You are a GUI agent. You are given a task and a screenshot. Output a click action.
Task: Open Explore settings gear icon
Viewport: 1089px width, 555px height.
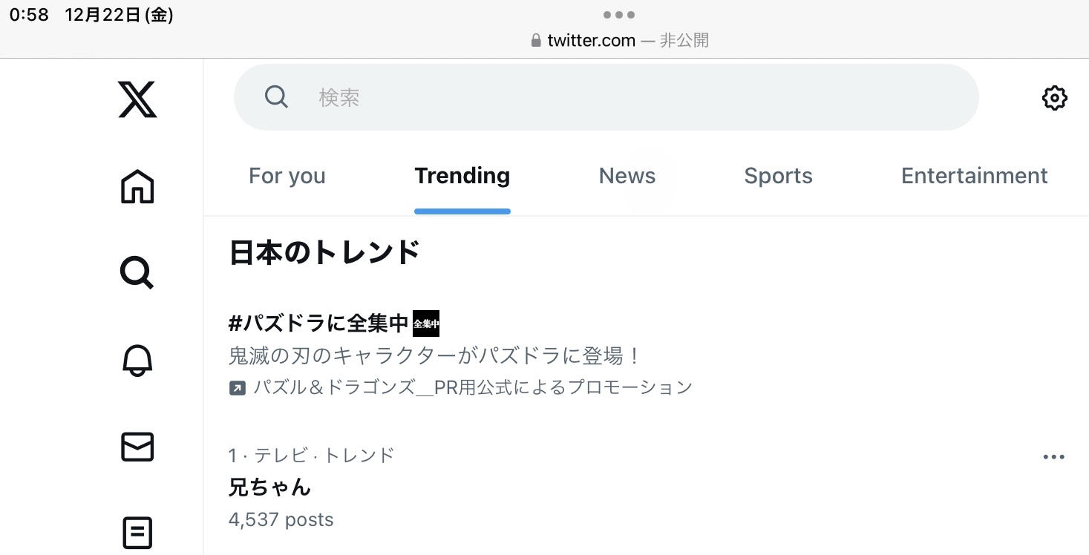tap(1054, 98)
